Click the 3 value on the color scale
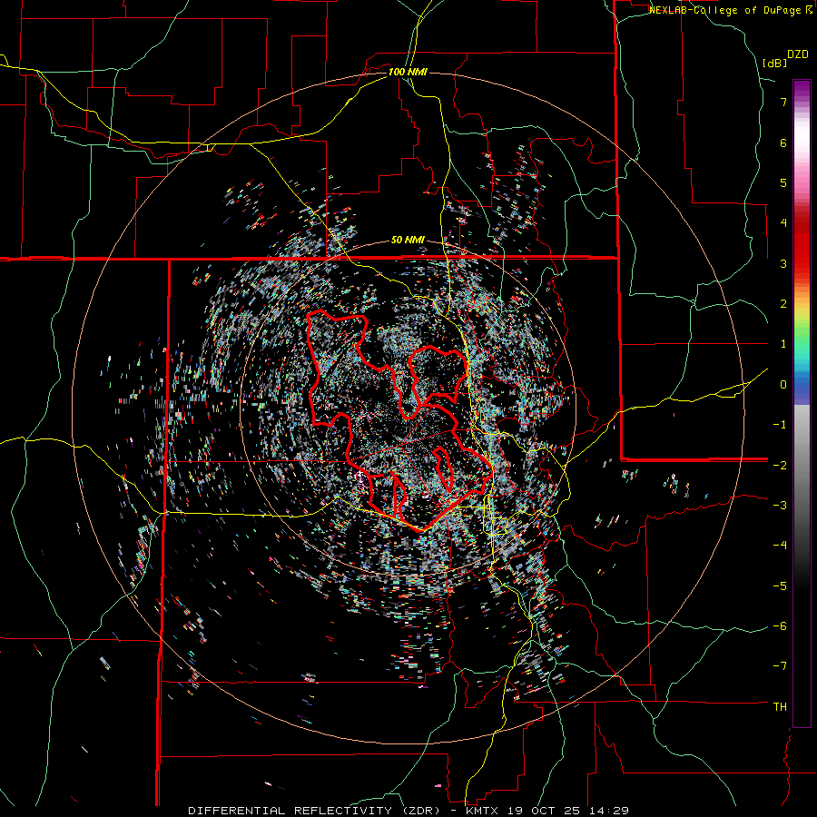The width and height of the screenshot is (817, 817). 783,263
